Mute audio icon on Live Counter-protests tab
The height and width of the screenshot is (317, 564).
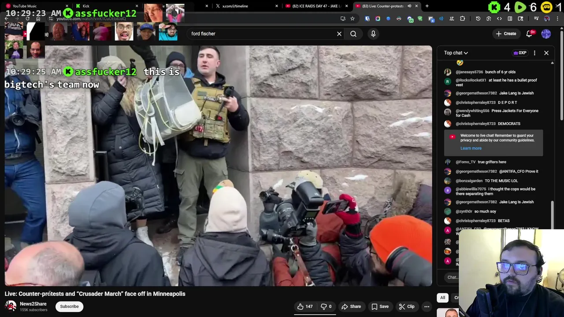(409, 6)
